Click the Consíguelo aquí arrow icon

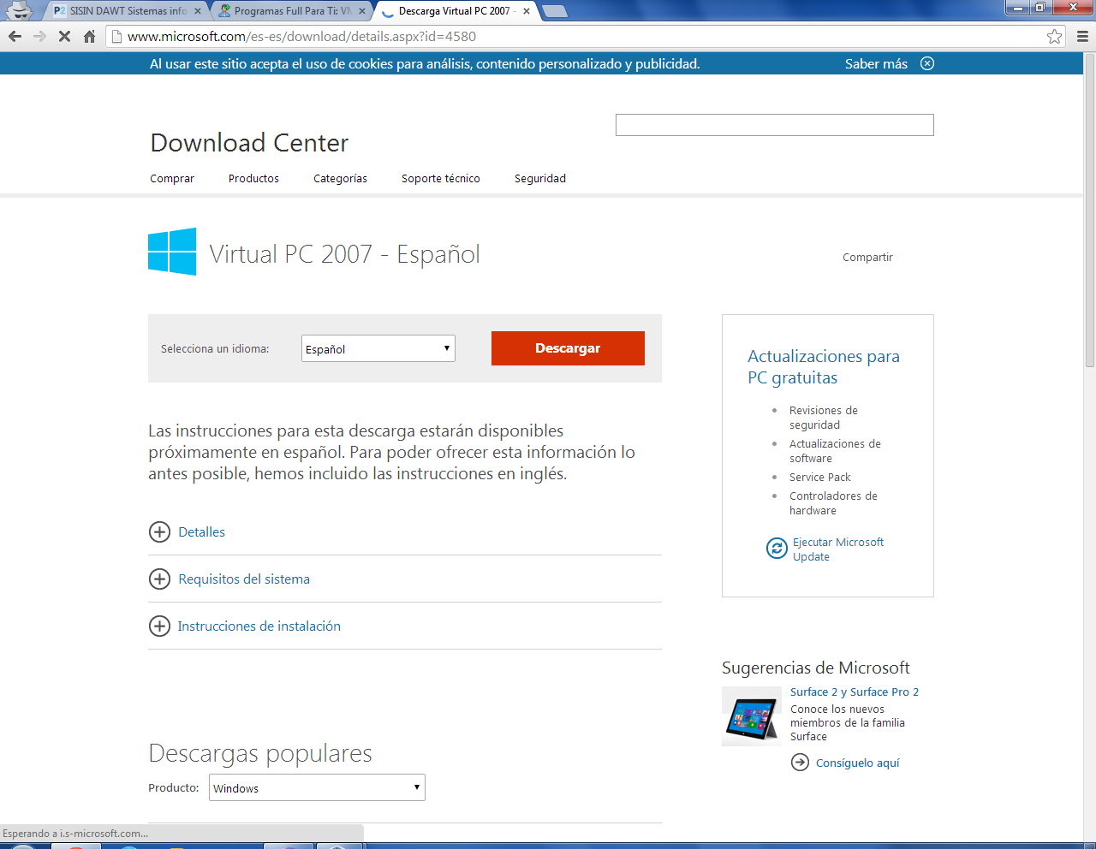800,762
